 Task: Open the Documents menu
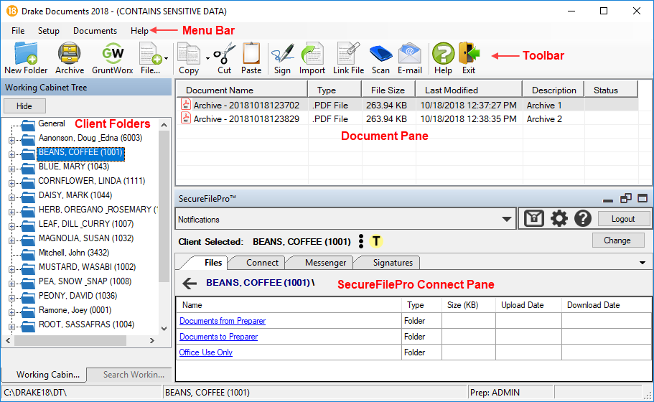(x=95, y=31)
